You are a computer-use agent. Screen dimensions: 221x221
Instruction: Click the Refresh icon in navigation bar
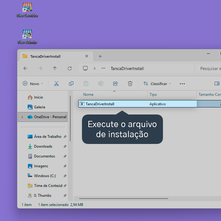pos(70,68)
